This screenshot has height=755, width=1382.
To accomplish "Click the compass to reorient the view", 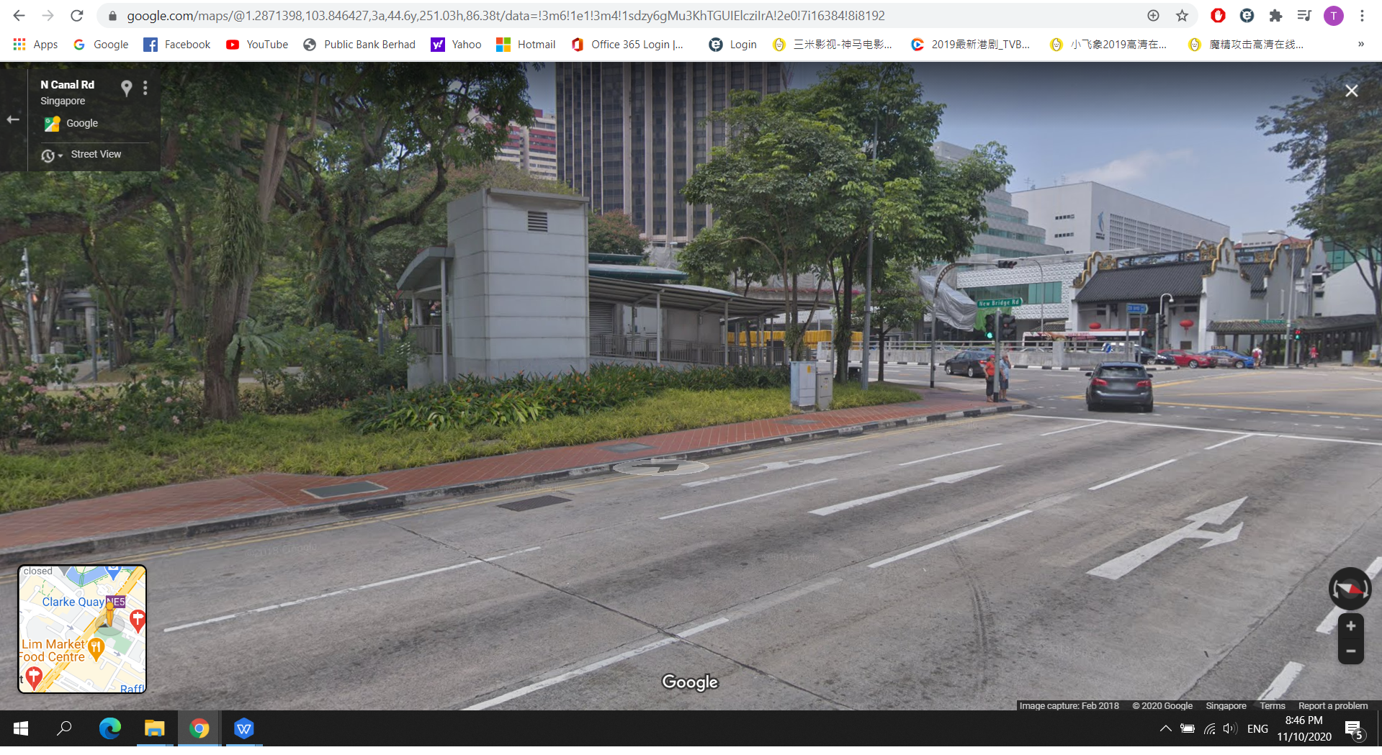I will point(1350,589).
